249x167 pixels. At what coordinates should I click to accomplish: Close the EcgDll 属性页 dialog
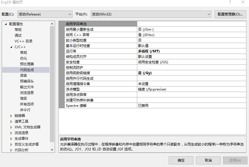pyautogui.click(x=243, y=2)
